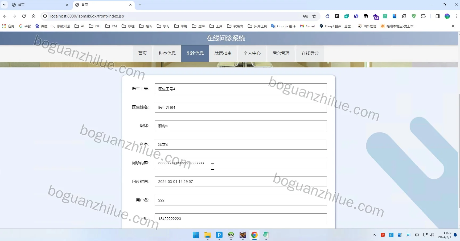Bookmark this page with the star icon
The height and width of the screenshot is (241, 460).
pos(314,16)
